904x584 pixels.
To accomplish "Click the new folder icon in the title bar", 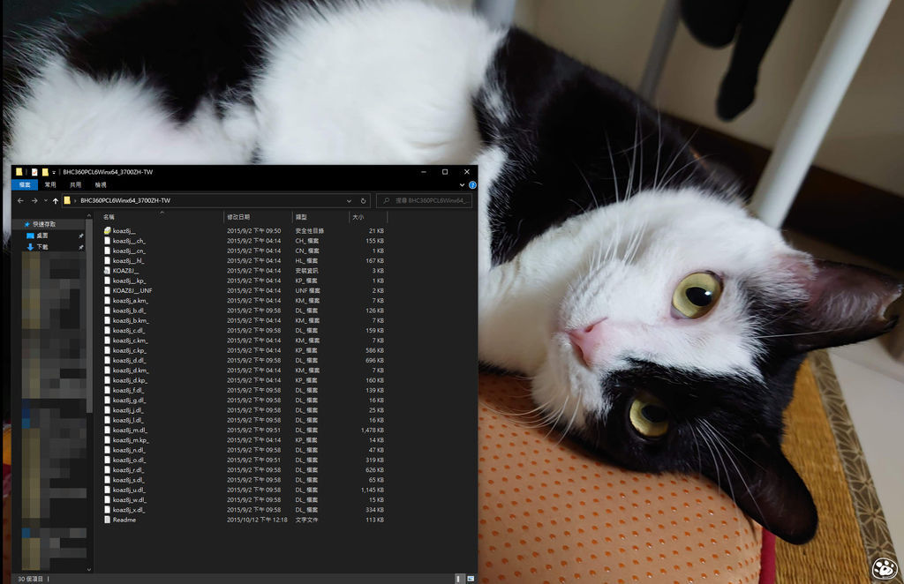I will click(45, 172).
